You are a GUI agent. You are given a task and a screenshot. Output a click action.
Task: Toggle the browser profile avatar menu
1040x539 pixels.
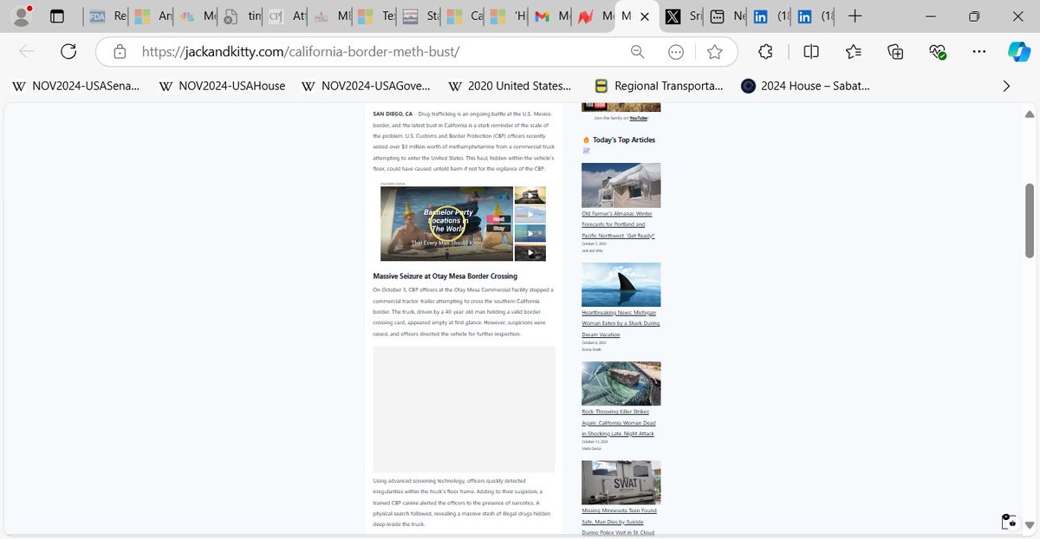(19, 16)
